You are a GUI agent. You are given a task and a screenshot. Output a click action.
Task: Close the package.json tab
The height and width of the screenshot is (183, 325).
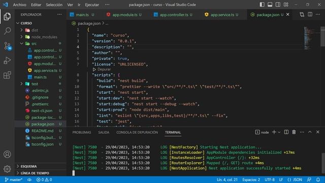pyautogui.click(x=288, y=15)
